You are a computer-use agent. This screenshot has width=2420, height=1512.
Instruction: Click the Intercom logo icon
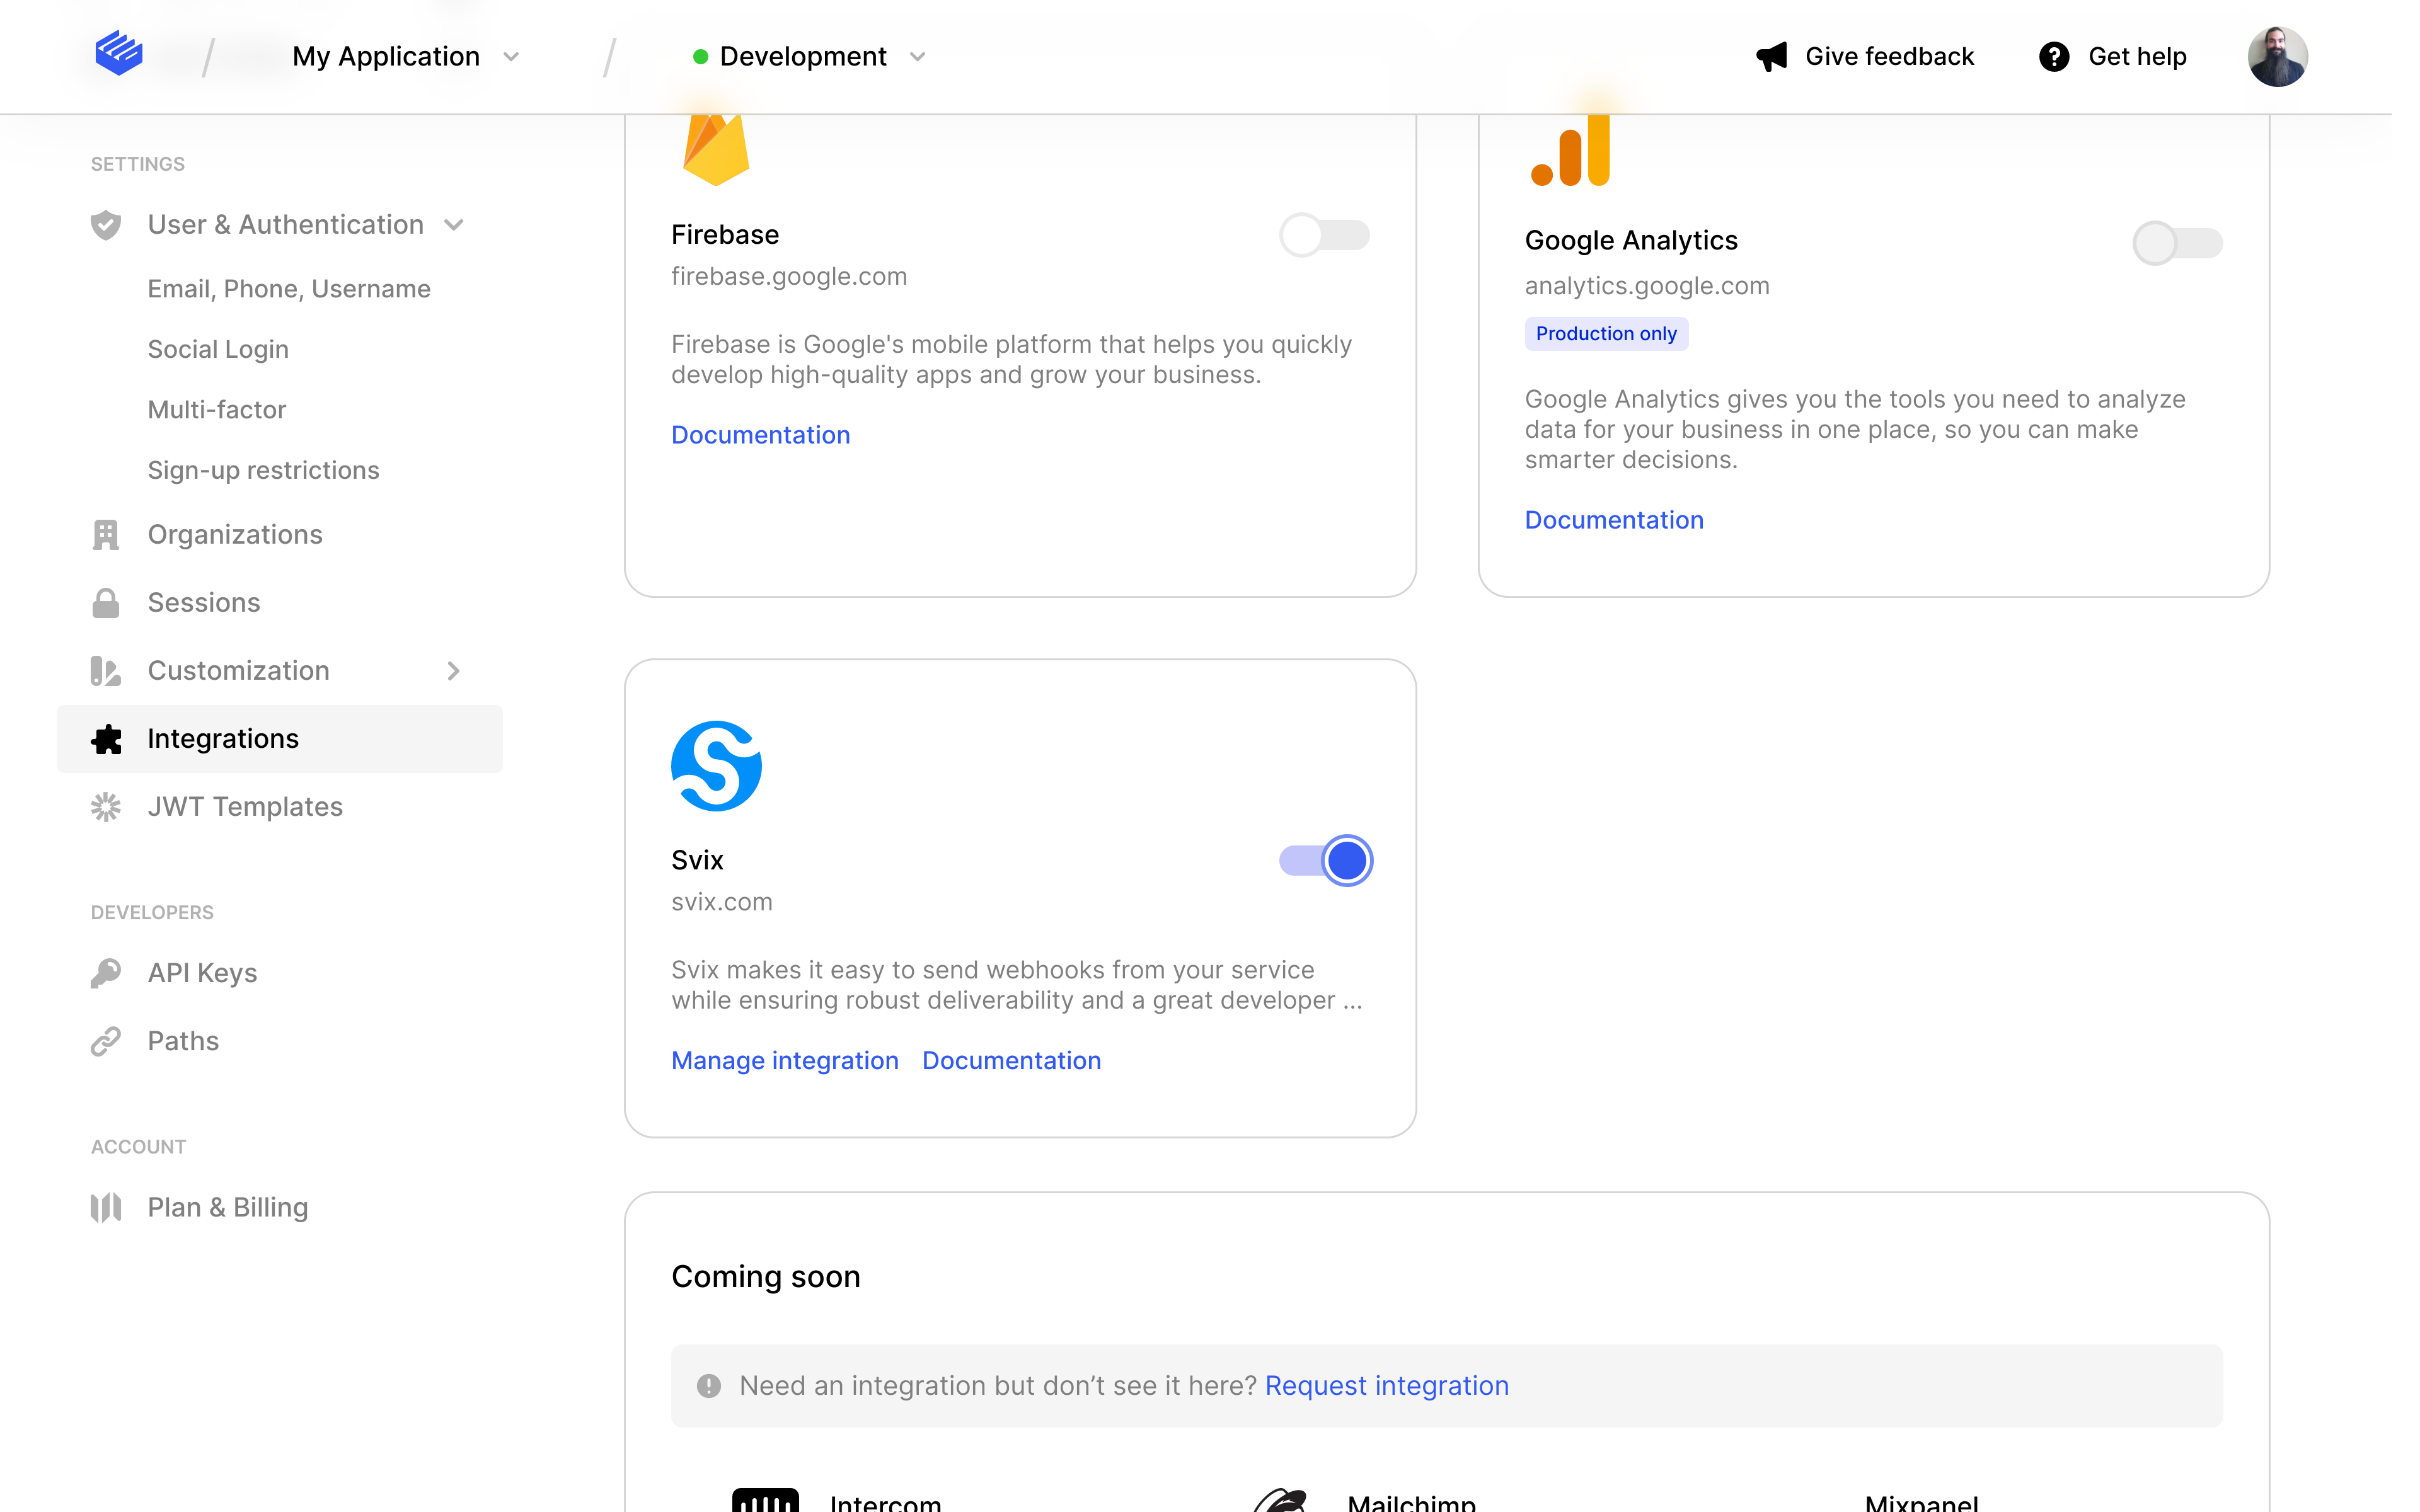765,1500
